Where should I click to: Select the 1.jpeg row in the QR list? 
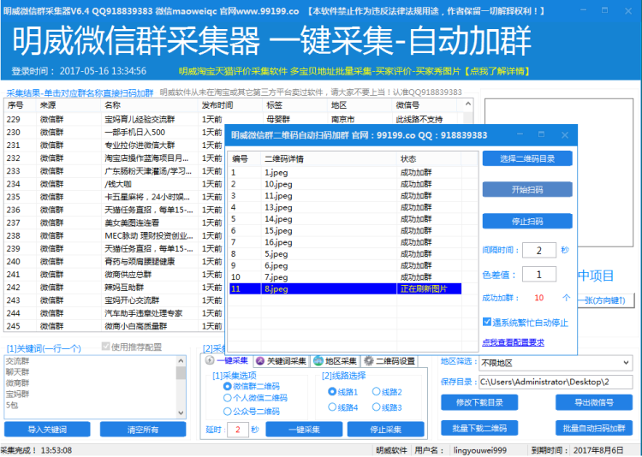(x=346, y=172)
